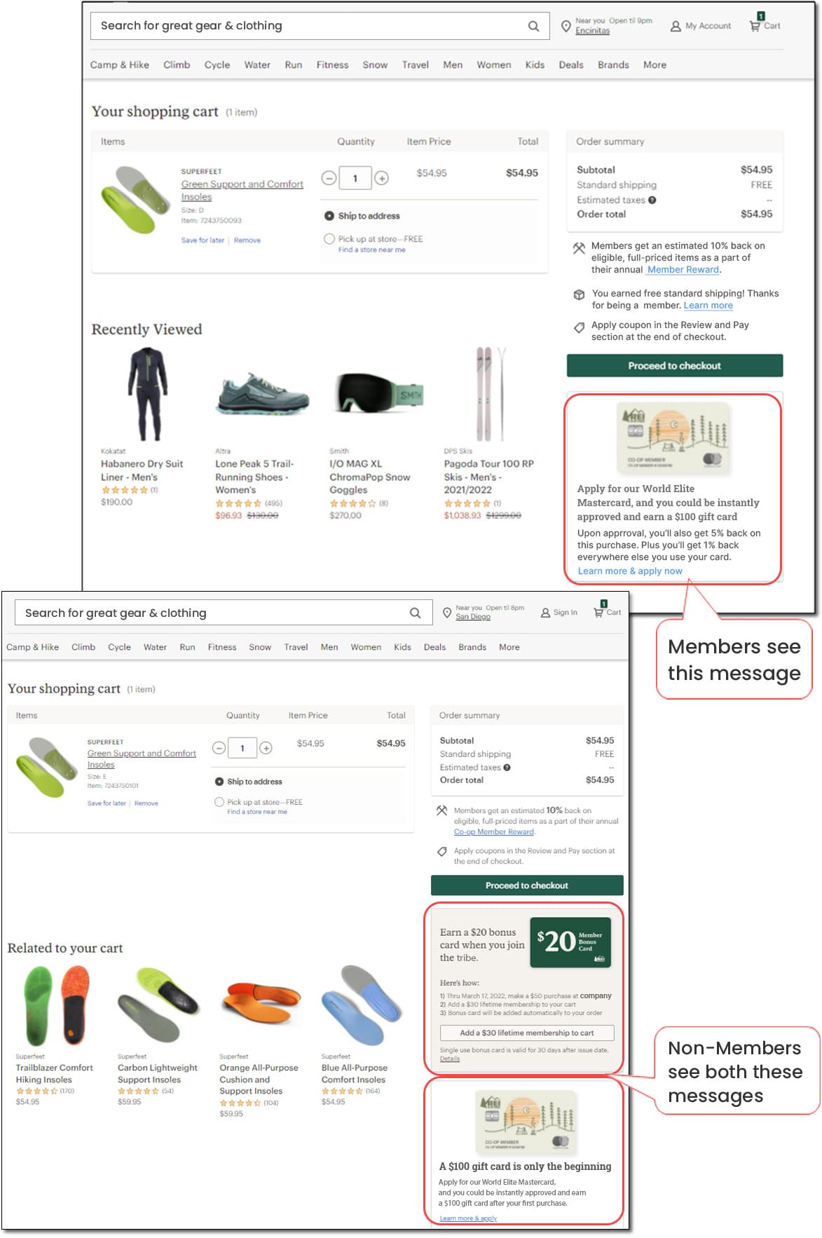Click the search magnifier icon in top cart page
This screenshot has width=822, height=1238.
(x=533, y=26)
